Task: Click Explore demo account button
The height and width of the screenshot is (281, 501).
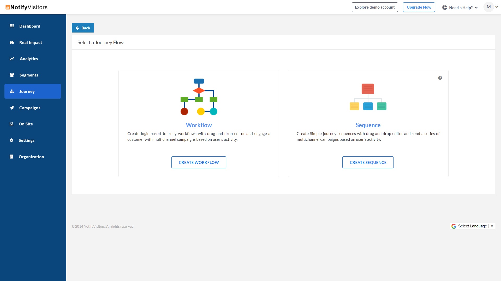Action: pos(374,7)
